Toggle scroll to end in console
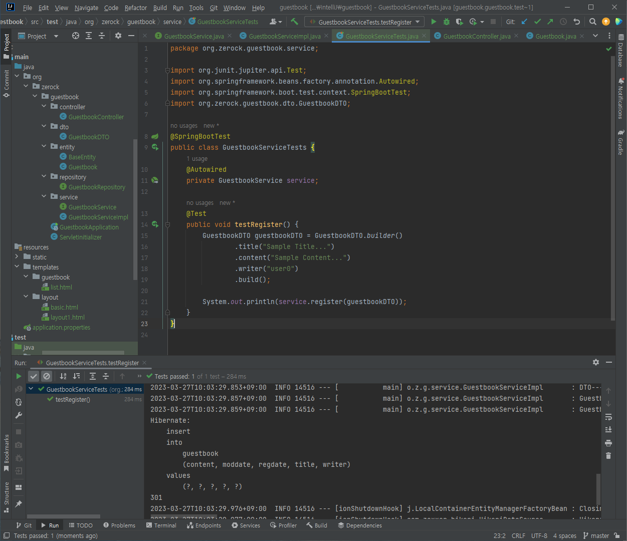 point(608,430)
